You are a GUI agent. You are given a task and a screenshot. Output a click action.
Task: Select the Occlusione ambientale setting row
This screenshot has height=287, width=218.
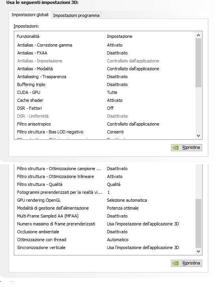click(x=104, y=232)
